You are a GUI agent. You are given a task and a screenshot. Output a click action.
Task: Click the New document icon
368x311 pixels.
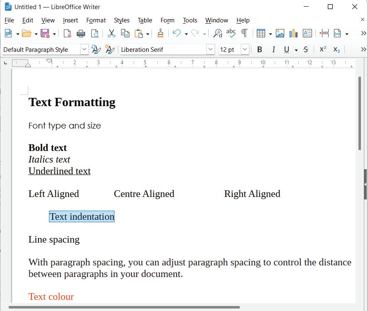click(8, 33)
